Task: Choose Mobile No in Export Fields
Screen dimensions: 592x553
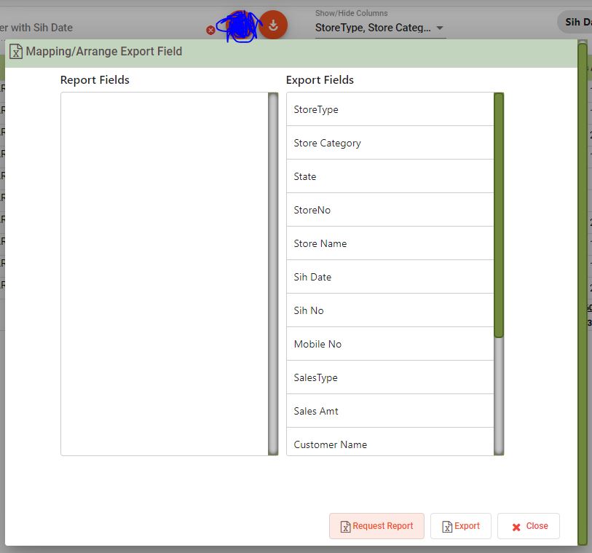Action: click(x=390, y=344)
